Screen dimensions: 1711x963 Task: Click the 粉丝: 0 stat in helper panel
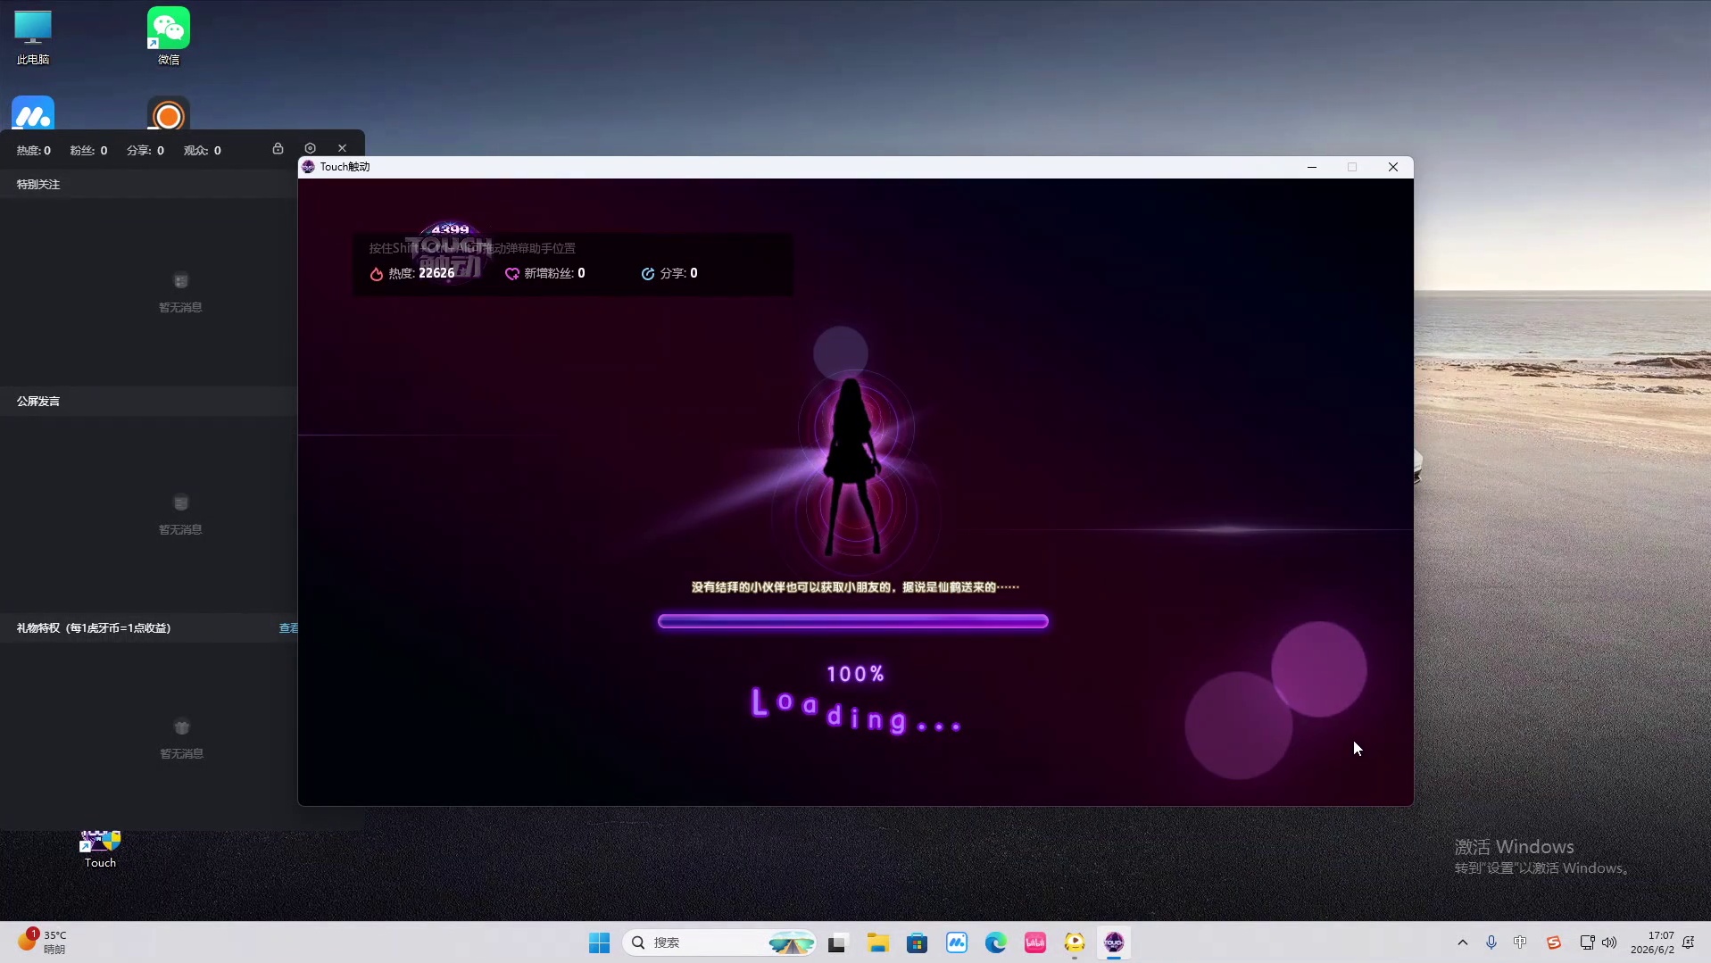pos(88,151)
